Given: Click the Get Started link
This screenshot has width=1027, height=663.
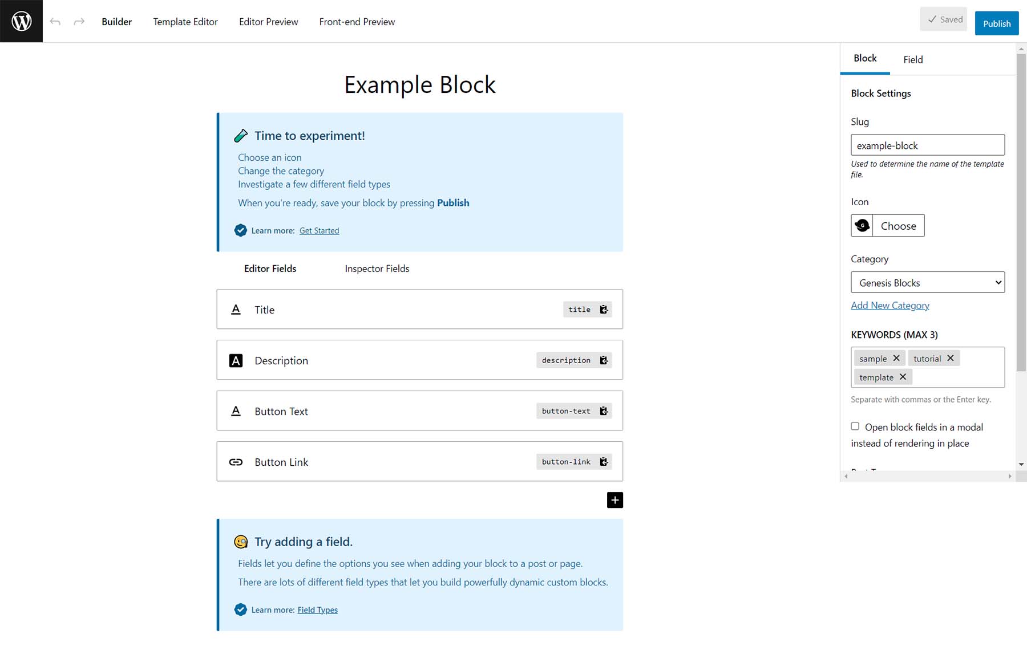Looking at the screenshot, I should point(319,230).
